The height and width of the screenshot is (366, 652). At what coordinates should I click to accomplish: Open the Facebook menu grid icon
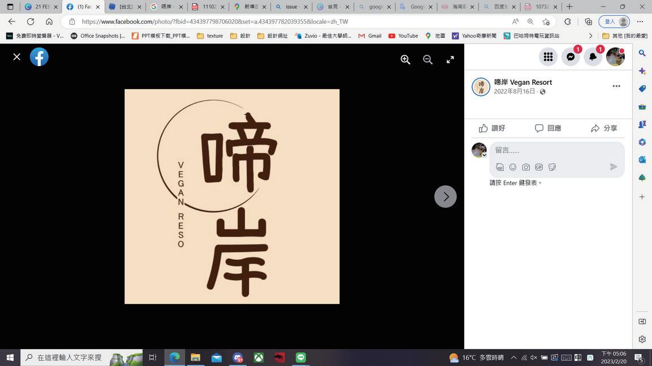(x=548, y=57)
